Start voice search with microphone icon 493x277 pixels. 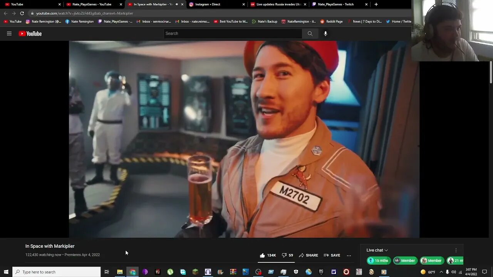click(325, 33)
